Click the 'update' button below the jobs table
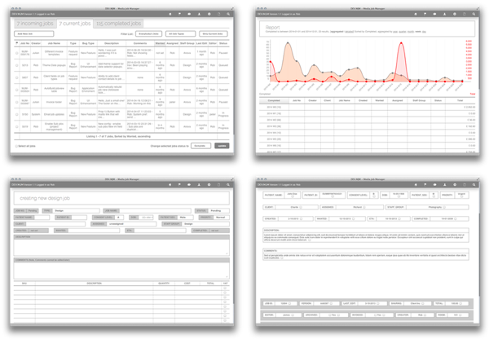This screenshot has width=489, height=339. tap(222, 146)
